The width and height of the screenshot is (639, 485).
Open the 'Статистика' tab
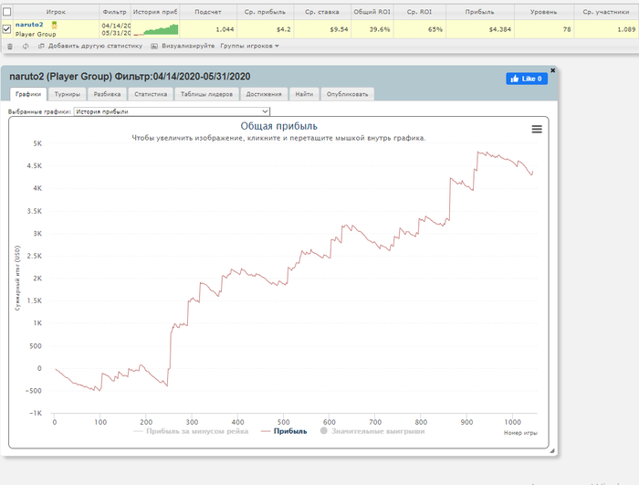coord(151,94)
